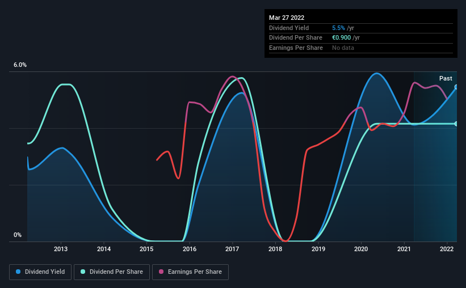Click the Dividend Per Share endpoint marker

pos(456,124)
